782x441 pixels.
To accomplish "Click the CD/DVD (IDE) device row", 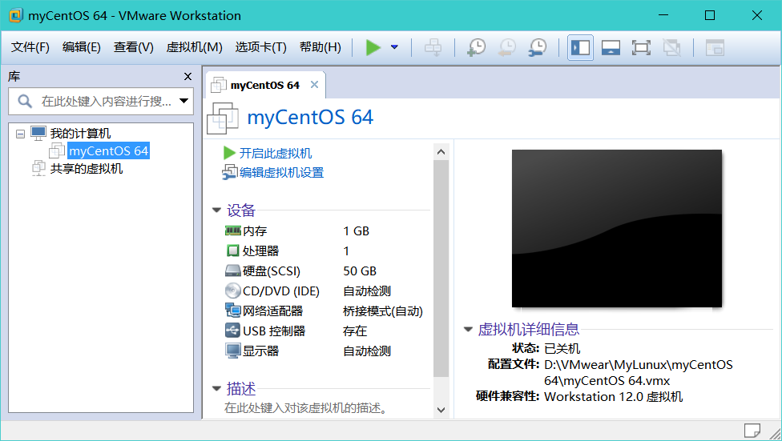I will [x=324, y=291].
